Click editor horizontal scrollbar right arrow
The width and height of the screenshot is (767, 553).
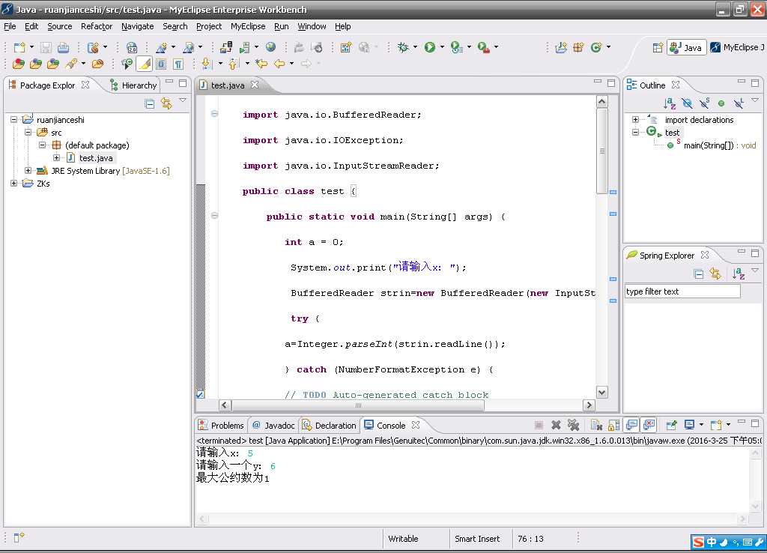(589, 405)
